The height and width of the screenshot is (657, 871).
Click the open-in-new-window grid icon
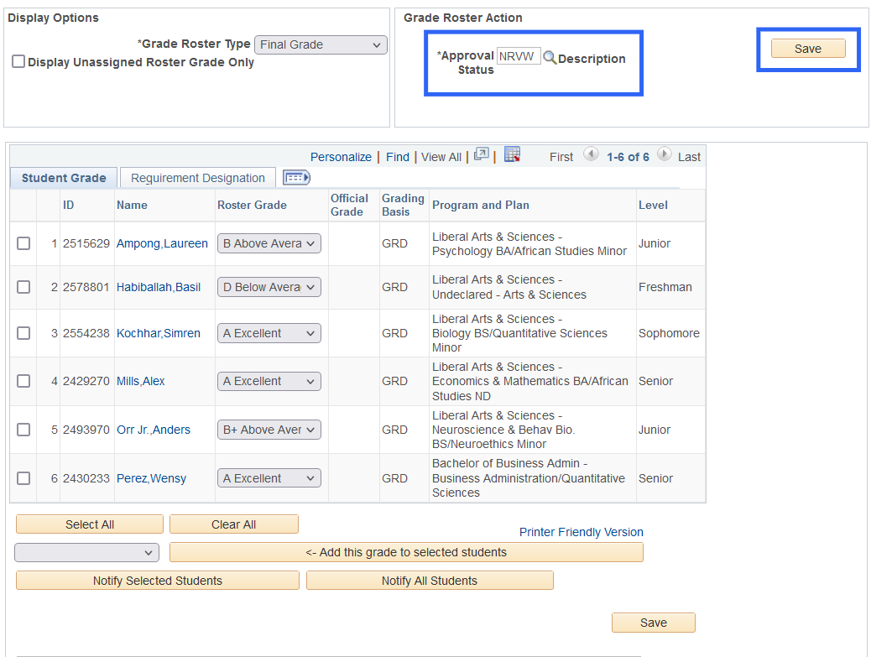coord(481,155)
